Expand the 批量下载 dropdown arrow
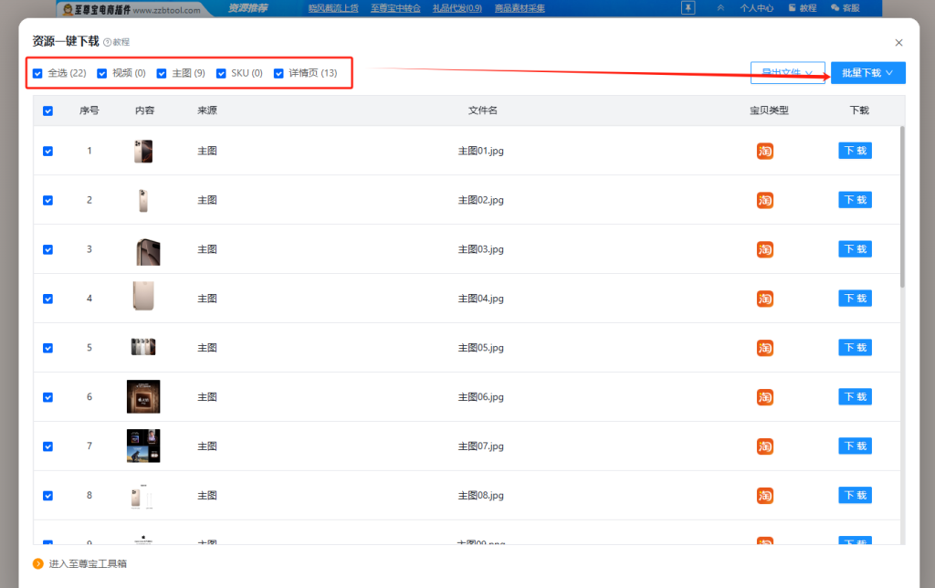The image size is (935, 588). click(x=888, y=72)
